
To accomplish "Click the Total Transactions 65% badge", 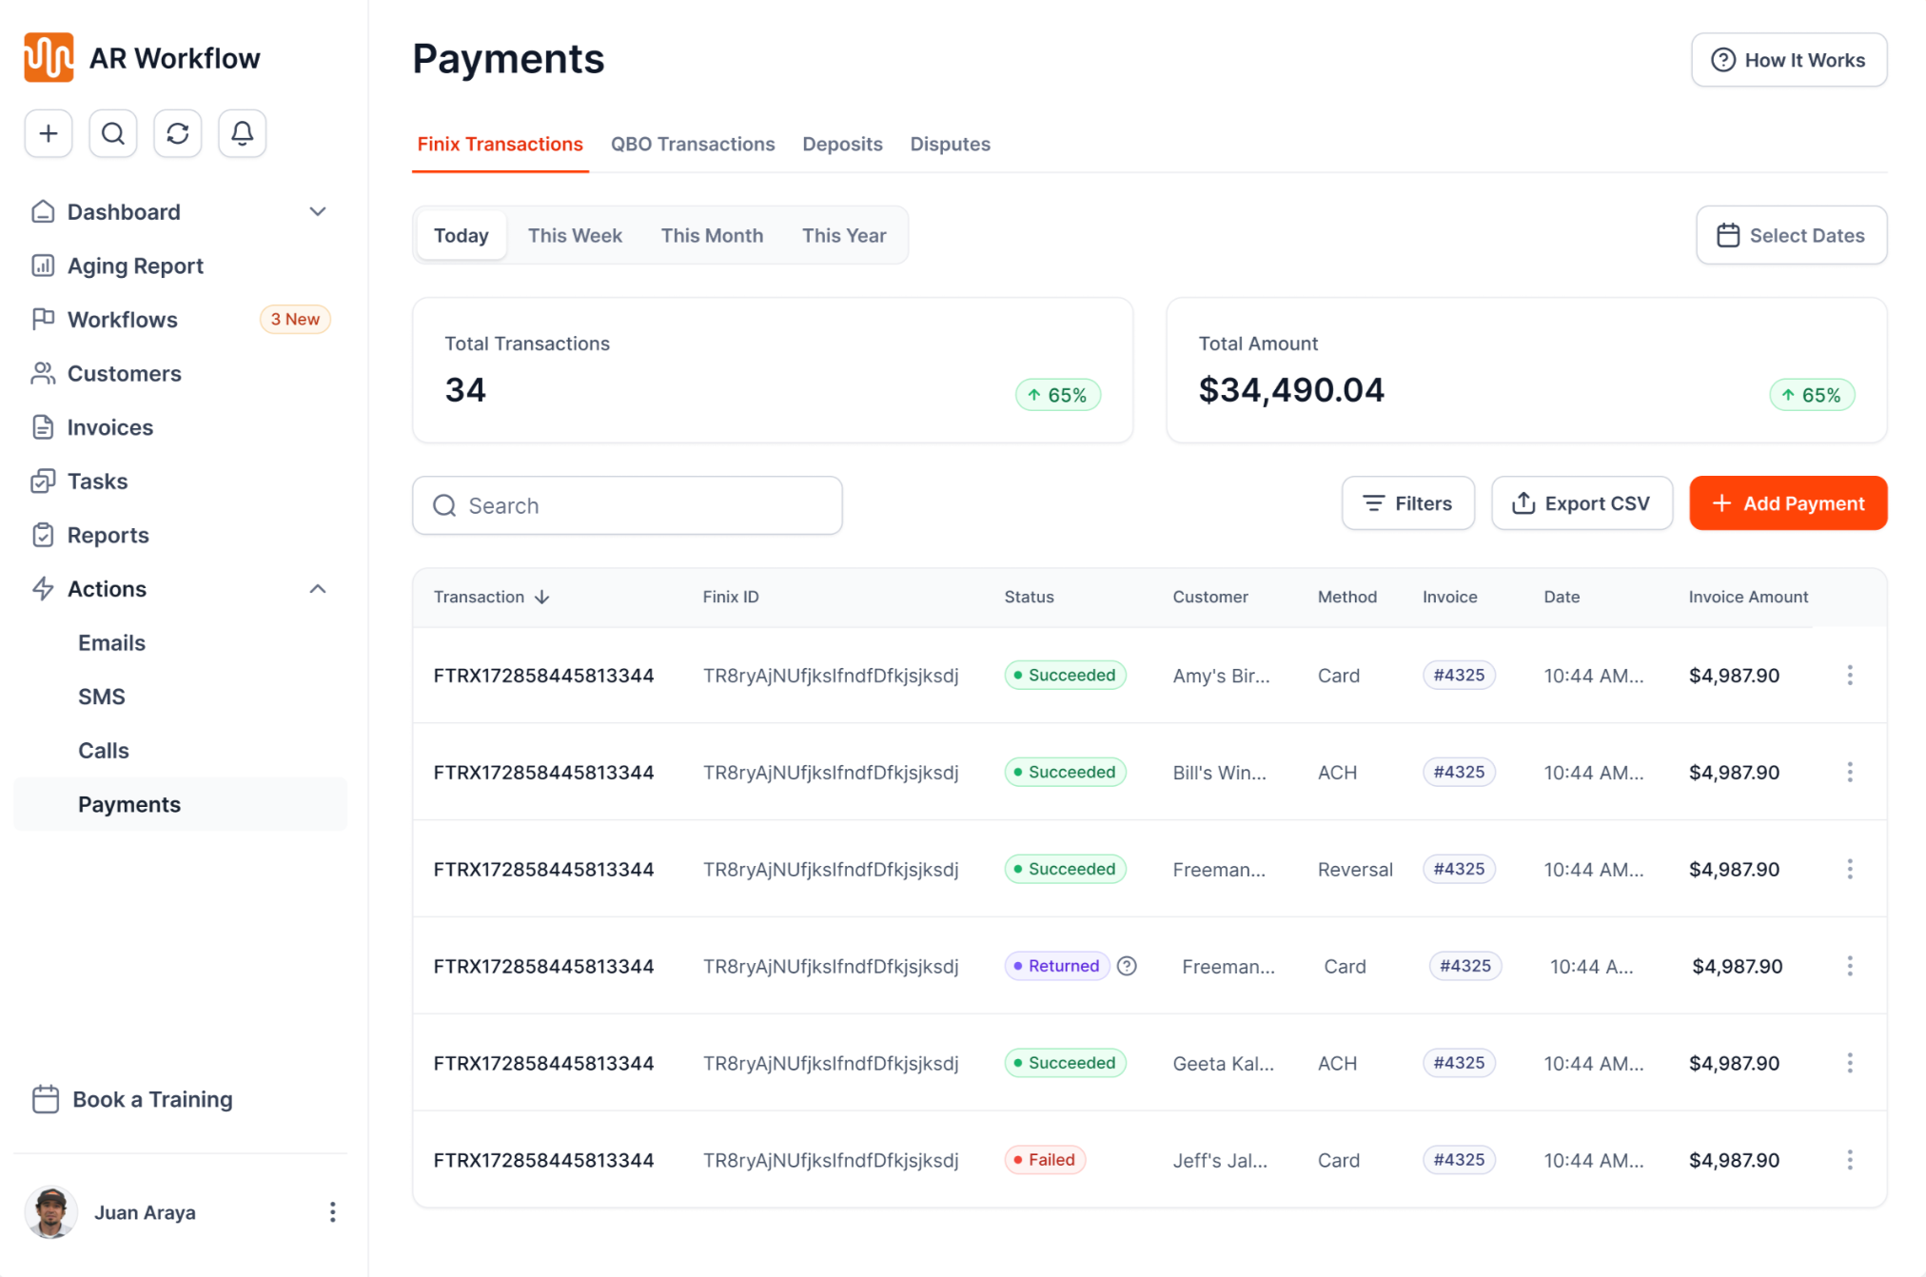I will [x=1058, y=395].
